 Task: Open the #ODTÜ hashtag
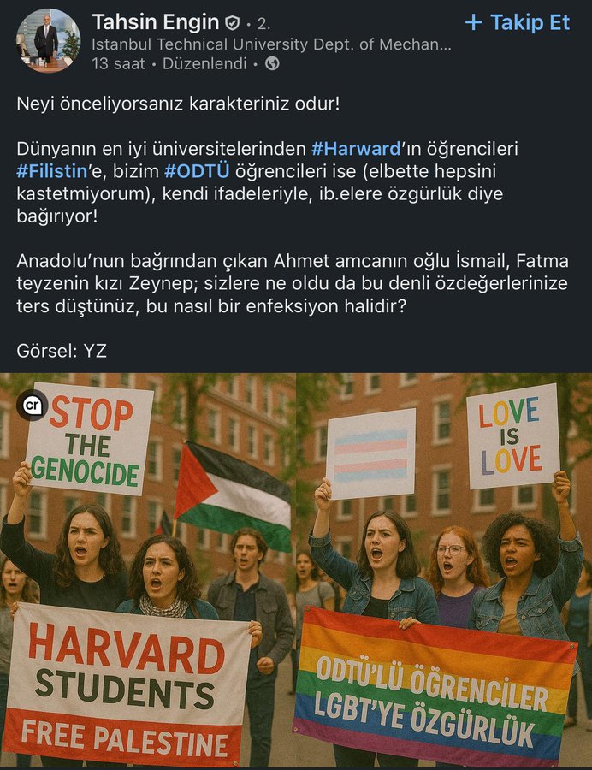pyautogui.click(x=197, y=171)
